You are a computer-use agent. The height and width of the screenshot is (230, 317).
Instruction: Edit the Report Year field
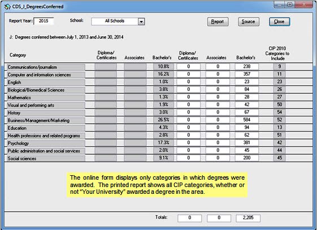pyautogui.click(x=44, y=21)
